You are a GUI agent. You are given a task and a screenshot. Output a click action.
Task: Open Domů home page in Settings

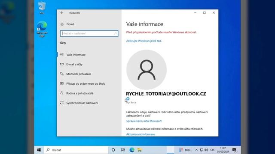tap(67, 24)
